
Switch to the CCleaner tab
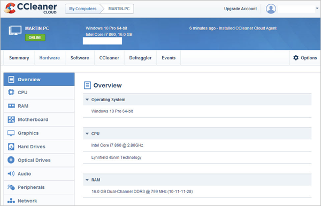click(x=109, y=58)
